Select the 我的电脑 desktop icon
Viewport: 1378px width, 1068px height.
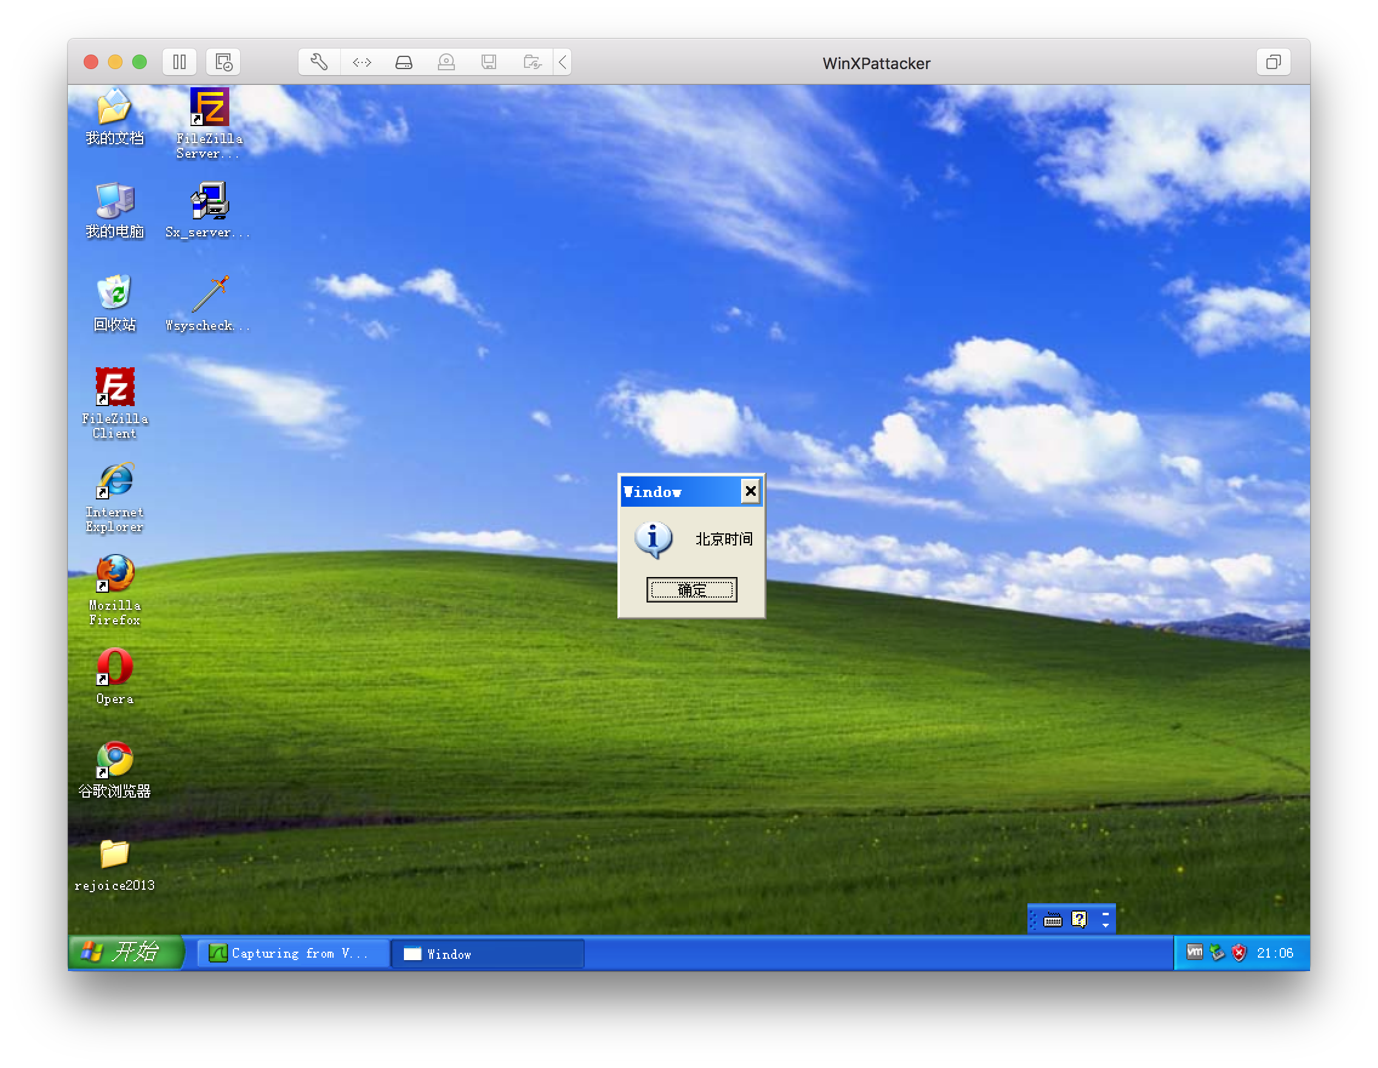[114, 210]
